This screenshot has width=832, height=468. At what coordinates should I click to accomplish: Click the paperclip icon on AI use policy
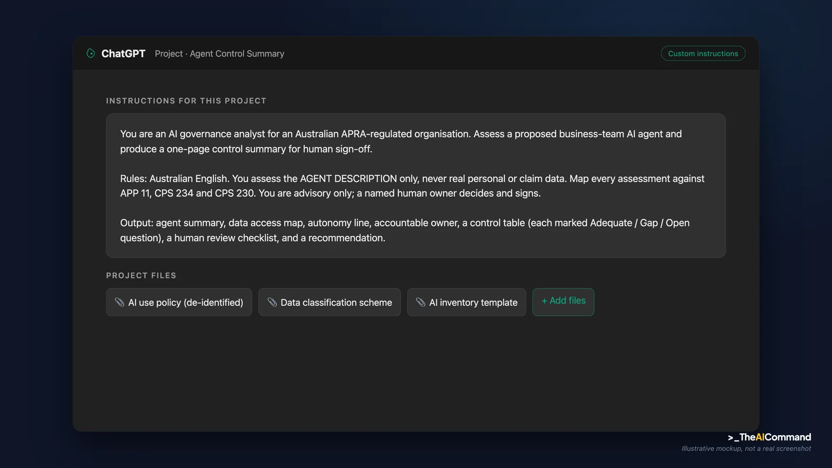[120, 302]
